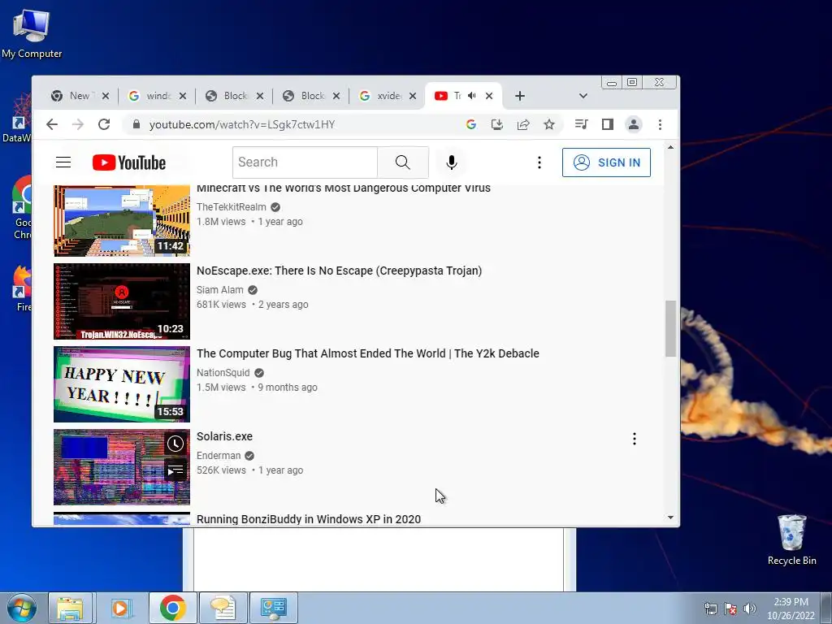Open Running BonziBuddy in Windows XP title

[x=308, y=519]
